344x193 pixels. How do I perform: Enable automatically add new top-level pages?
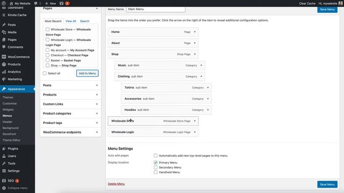coord(155,155)
